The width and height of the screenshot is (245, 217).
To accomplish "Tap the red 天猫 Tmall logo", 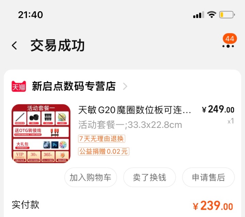I will click(19, 86).
